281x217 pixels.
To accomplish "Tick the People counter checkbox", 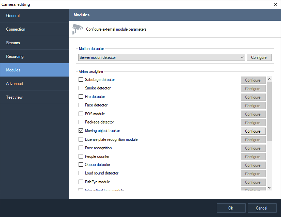I will pyautogui.click(x=81, y=156).
